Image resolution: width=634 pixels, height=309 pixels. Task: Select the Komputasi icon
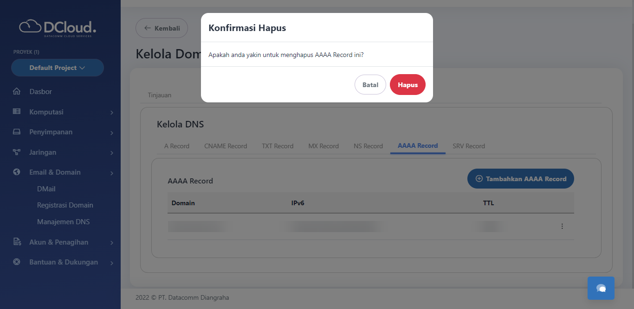pyautogui.click(x=17, y=112)
